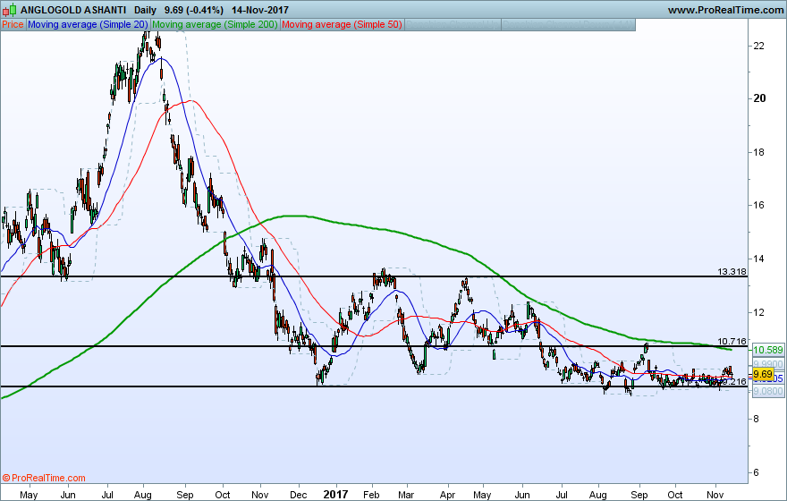
Task: Click the faded 9.9900 channel value tag
Action: [768, 364]
